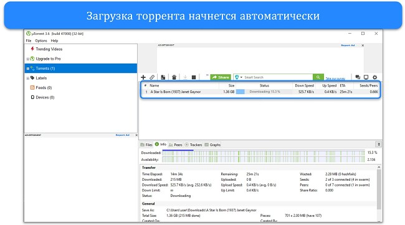Switch to the Files tab

[146, 145]
